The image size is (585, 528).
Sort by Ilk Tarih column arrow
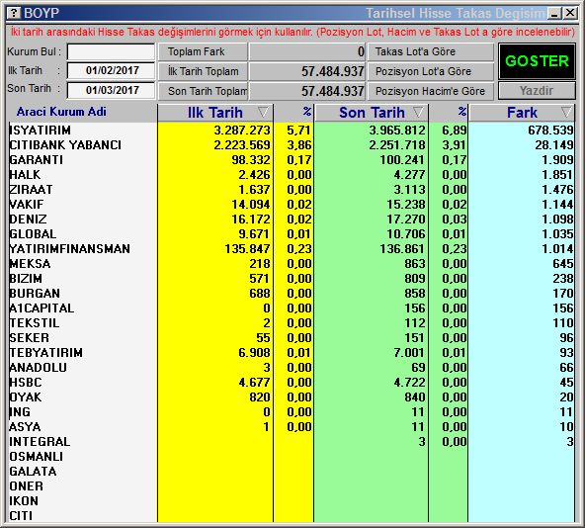[263, 112]
